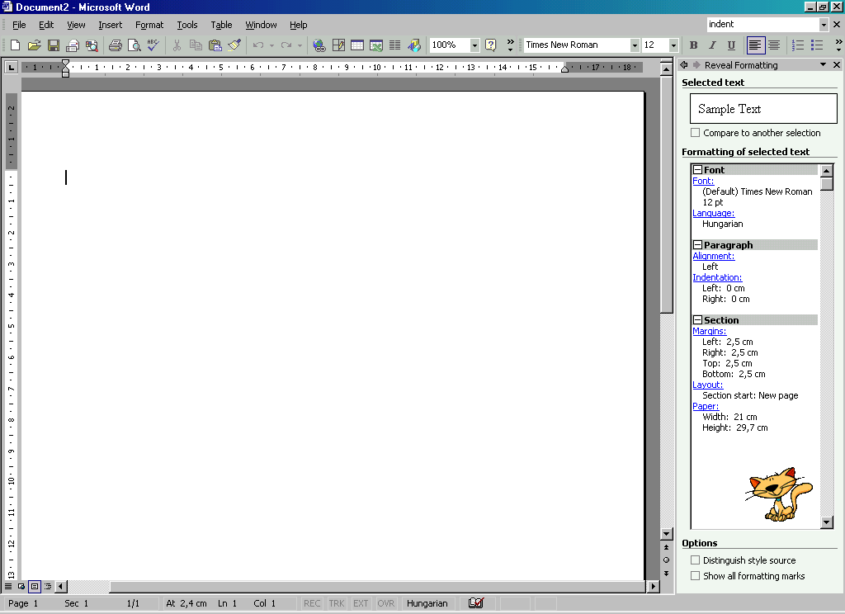Toggle Show all formatting marks checkbox
Viewport: 845px width, 614px height.
695,576
